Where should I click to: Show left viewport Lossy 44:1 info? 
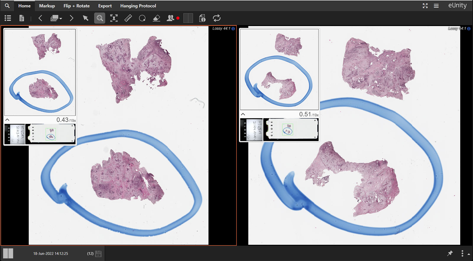pos(233,29)
